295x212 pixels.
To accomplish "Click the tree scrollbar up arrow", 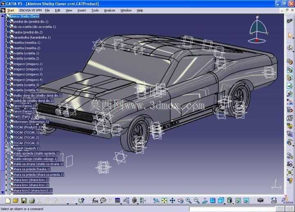I will [x=2, y=16].
